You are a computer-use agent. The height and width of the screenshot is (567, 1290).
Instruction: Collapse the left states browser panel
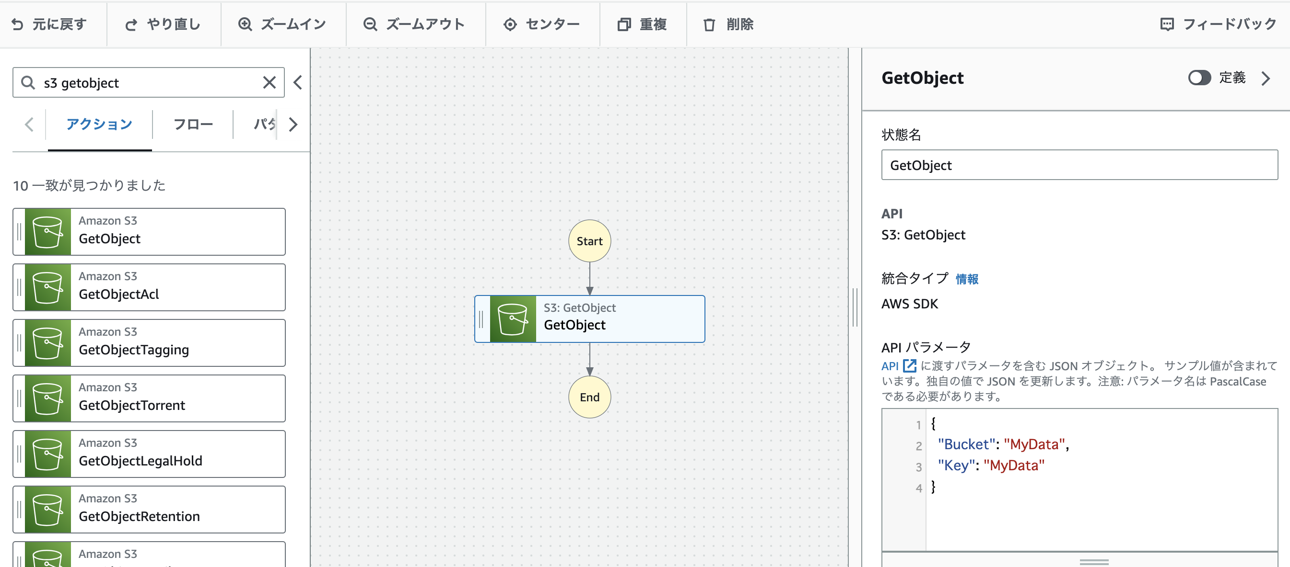pos(298,82)
